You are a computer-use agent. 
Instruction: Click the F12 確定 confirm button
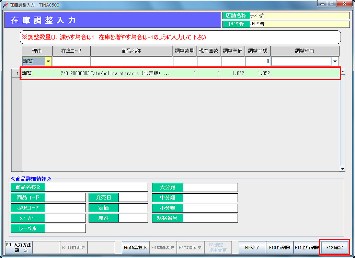point(334,247)
